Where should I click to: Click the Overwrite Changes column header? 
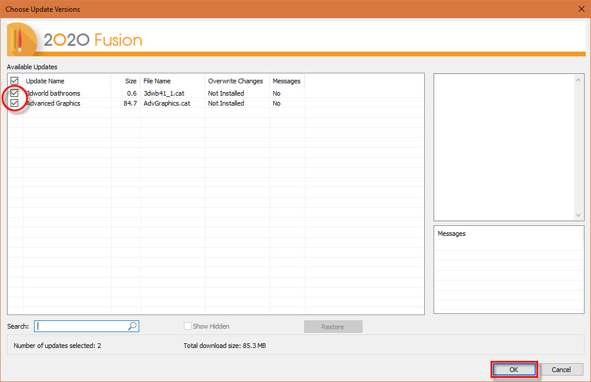235,81
